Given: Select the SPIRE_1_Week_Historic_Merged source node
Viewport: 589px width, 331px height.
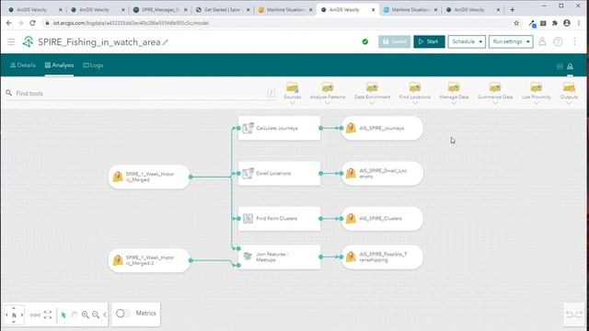Looking at the screenshot, I should (149, 177).
